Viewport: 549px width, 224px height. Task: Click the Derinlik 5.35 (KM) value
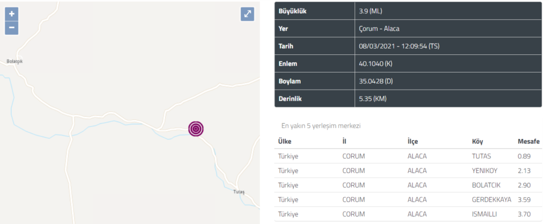pos(372,99)
